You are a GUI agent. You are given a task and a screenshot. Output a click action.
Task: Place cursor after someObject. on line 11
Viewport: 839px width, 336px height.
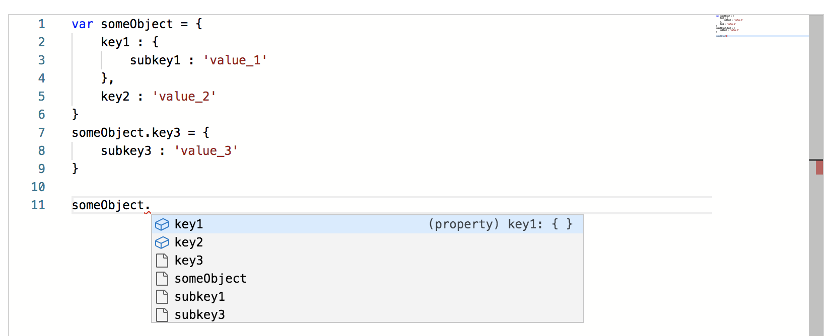point(151,205)
